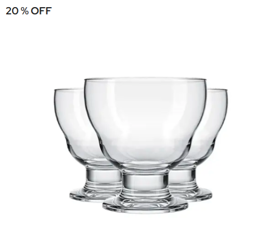Click the front bowl's round foot base
This screenshot has height=242, width=255.
[145, 206]
